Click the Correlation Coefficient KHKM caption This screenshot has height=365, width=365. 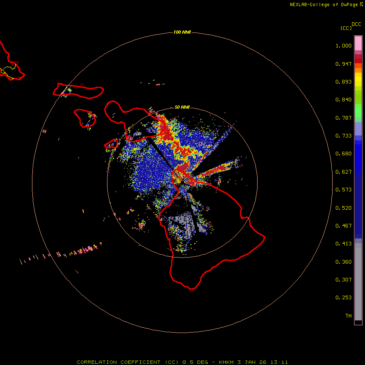(x=182, y=362)
